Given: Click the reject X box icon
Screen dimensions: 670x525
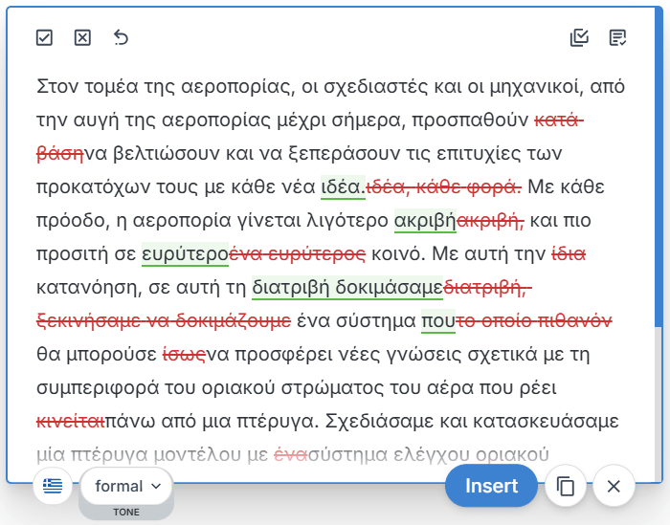Looking at the screenshot, I should (82, 37).
